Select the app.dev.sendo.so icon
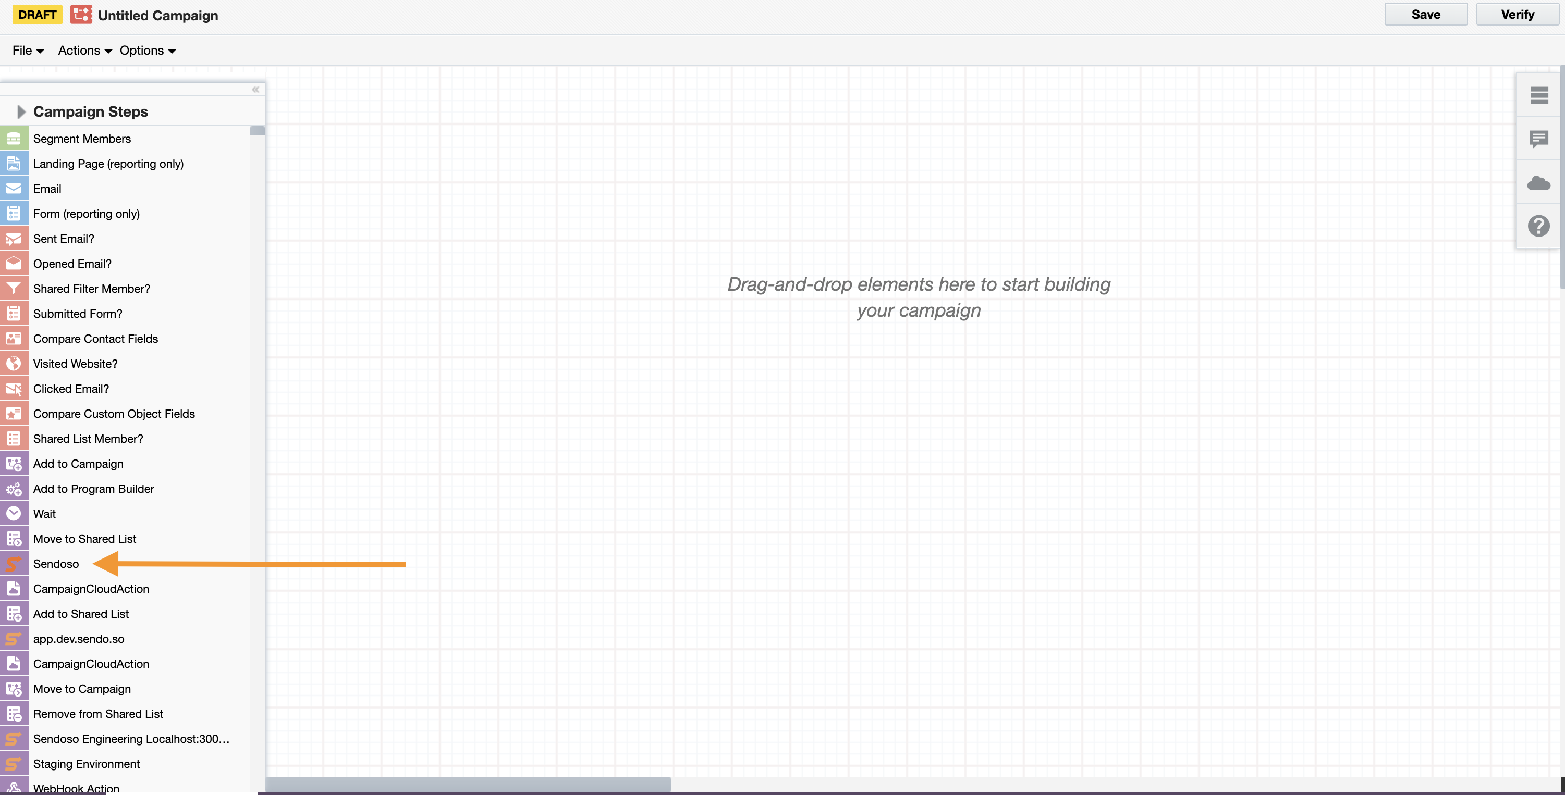Image resolution: width=1565 pixels, height=795 pixels. [14, 638]
